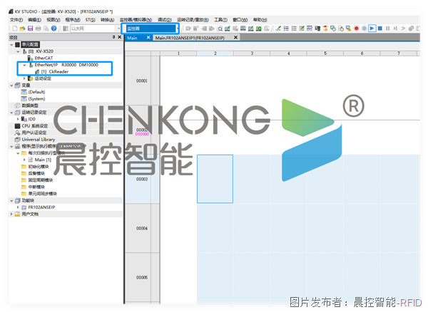Open the 文件(F) menu
The height and width of the screenshot is (312, 428).
pyautogui.click(x=16, y=20)
